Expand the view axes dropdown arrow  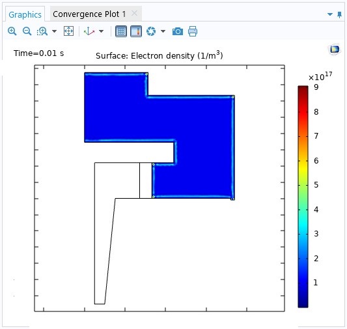click(x=101, y=31)
